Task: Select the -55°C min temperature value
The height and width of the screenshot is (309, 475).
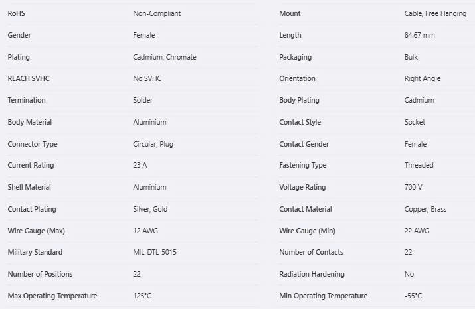Action: click(x=413, y=296)
